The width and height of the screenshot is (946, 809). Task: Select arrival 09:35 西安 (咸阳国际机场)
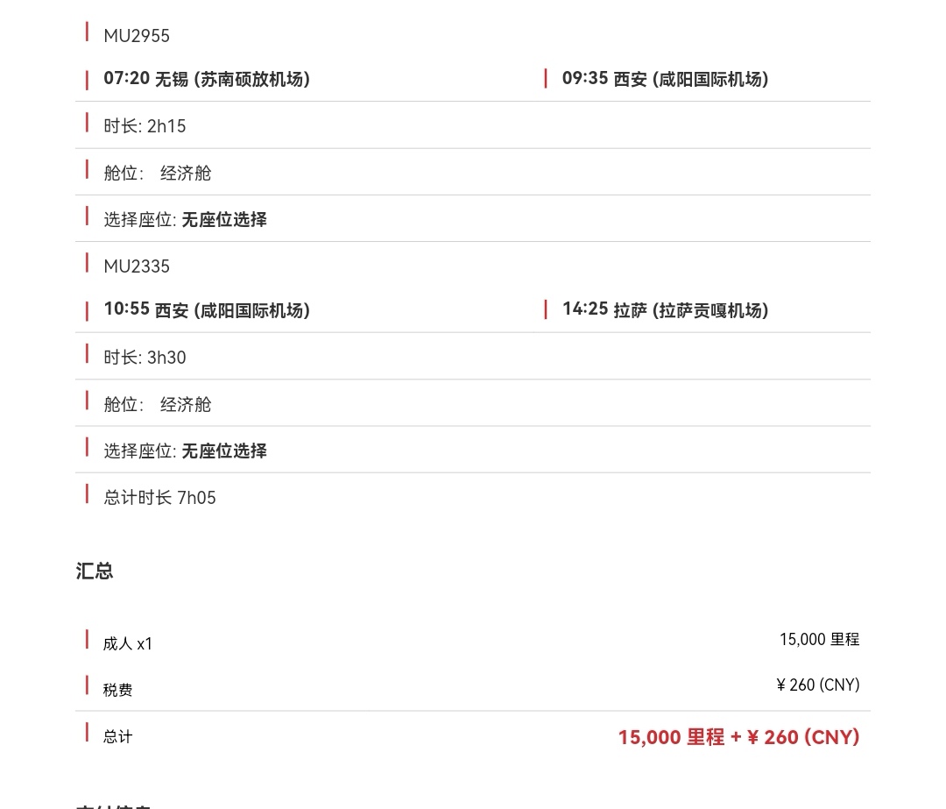[665, 79]
